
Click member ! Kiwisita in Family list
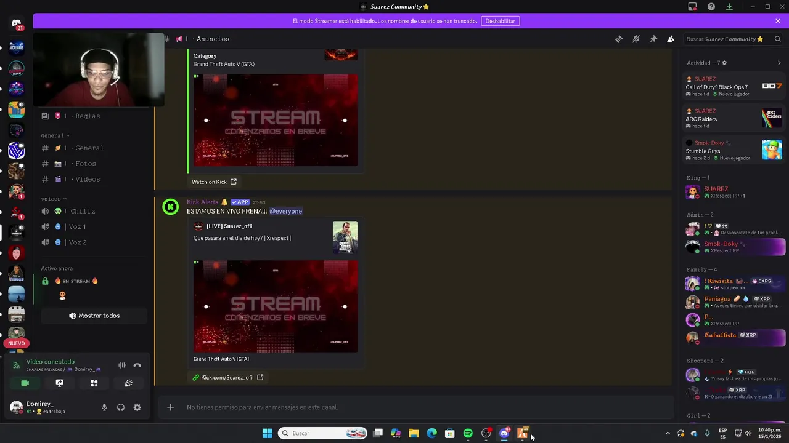click(734, 284)
